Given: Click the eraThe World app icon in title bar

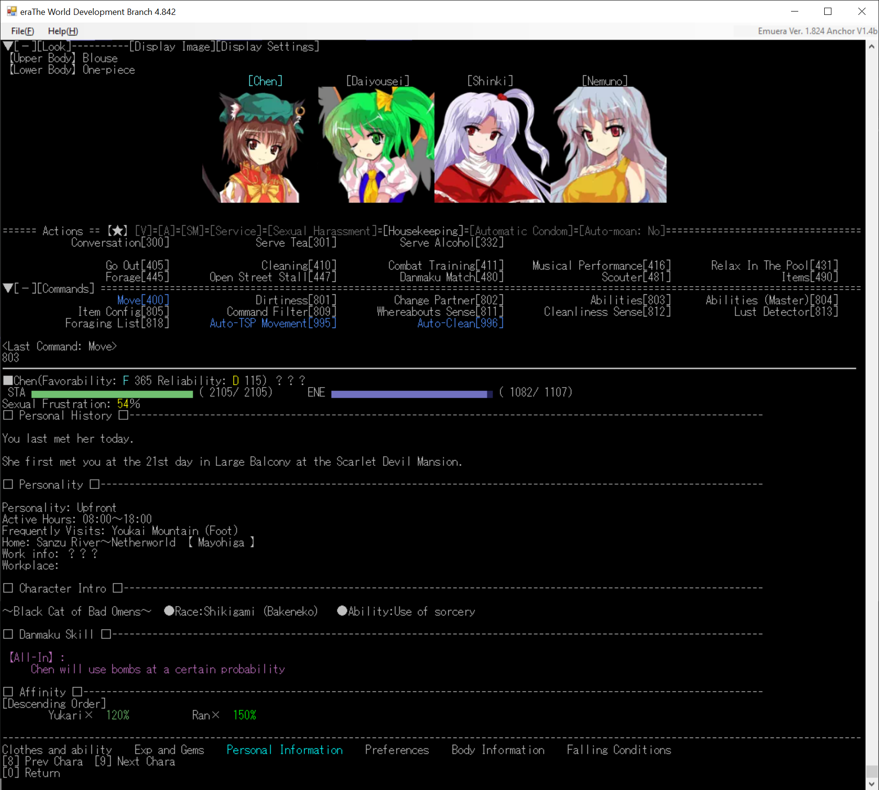Looking at the screenshot, I should coord(12,12).
